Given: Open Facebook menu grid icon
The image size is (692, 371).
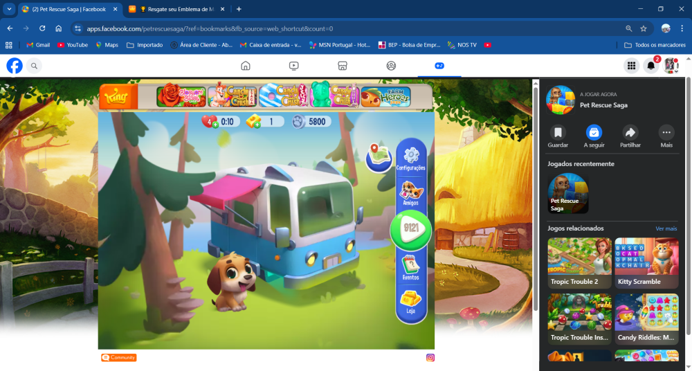Looking at the screenshot, I should click(x=632, y=66).
